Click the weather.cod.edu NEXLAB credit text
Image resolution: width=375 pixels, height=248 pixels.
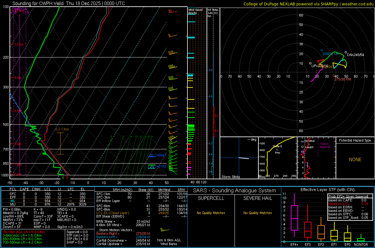[x=308, y=4]
